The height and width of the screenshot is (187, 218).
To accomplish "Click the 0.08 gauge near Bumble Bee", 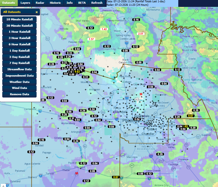I will (125, 51).
